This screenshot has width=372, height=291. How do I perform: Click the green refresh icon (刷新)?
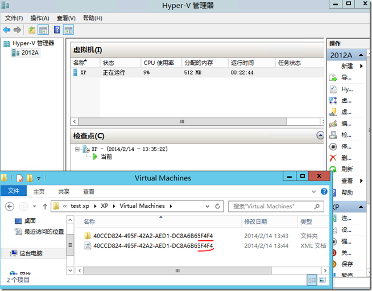coord(333,169)
